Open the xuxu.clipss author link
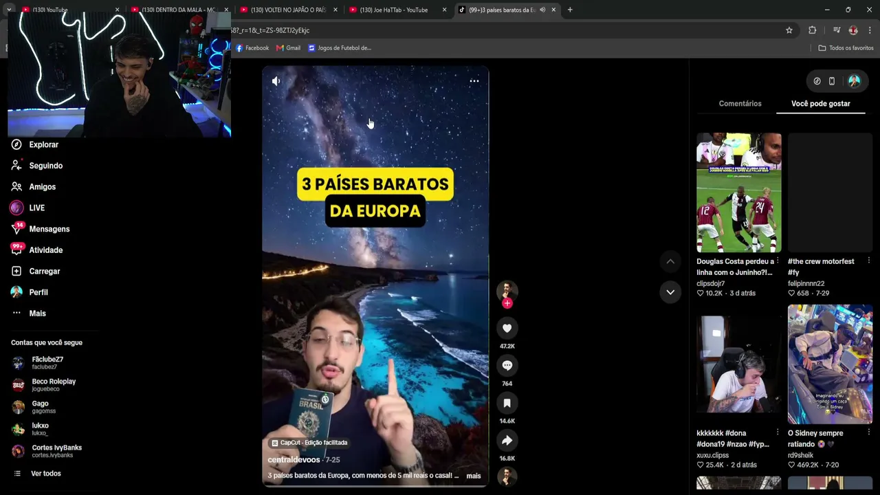This screenshot has height=495, width=880. click(x=712, y=455)
